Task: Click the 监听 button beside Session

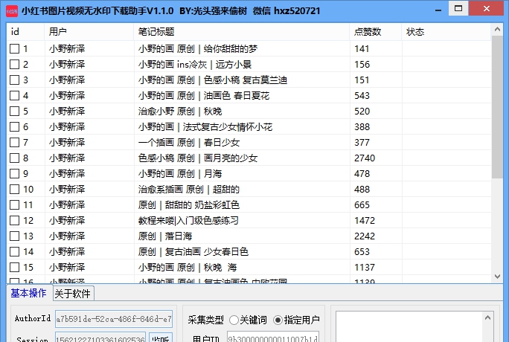Action: coord(160,338)
